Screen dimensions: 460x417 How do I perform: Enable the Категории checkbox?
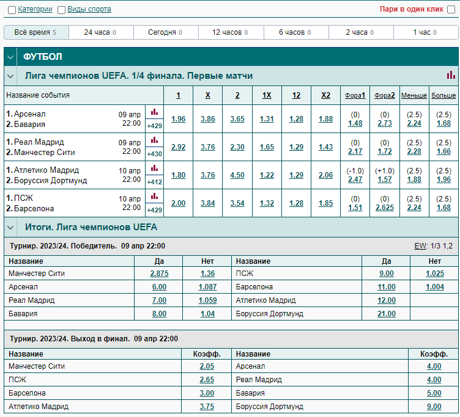12,10
